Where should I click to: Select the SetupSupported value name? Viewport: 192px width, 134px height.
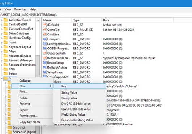pos(58,77)
